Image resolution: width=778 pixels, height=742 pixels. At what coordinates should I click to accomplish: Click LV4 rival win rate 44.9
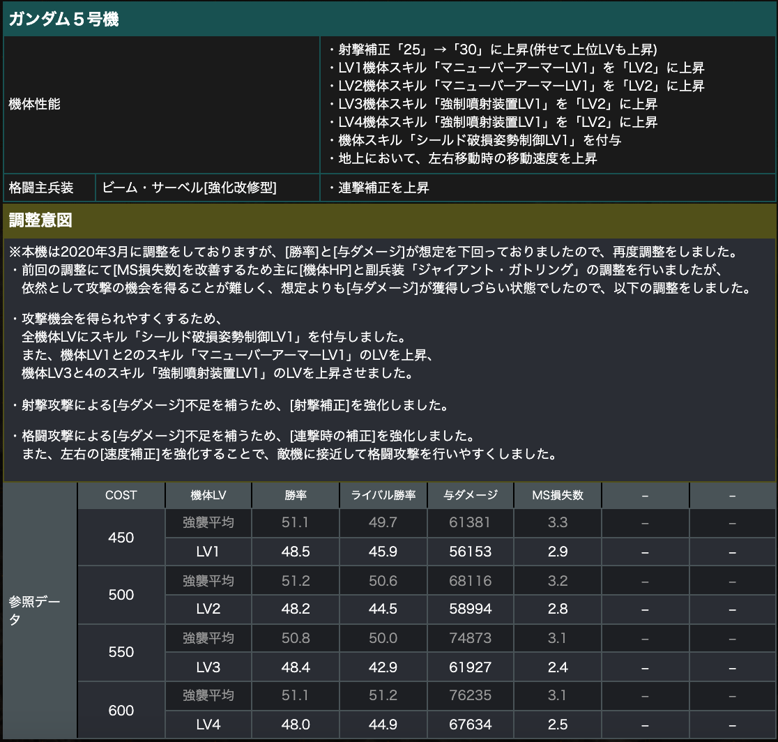[x=383, y=725]
